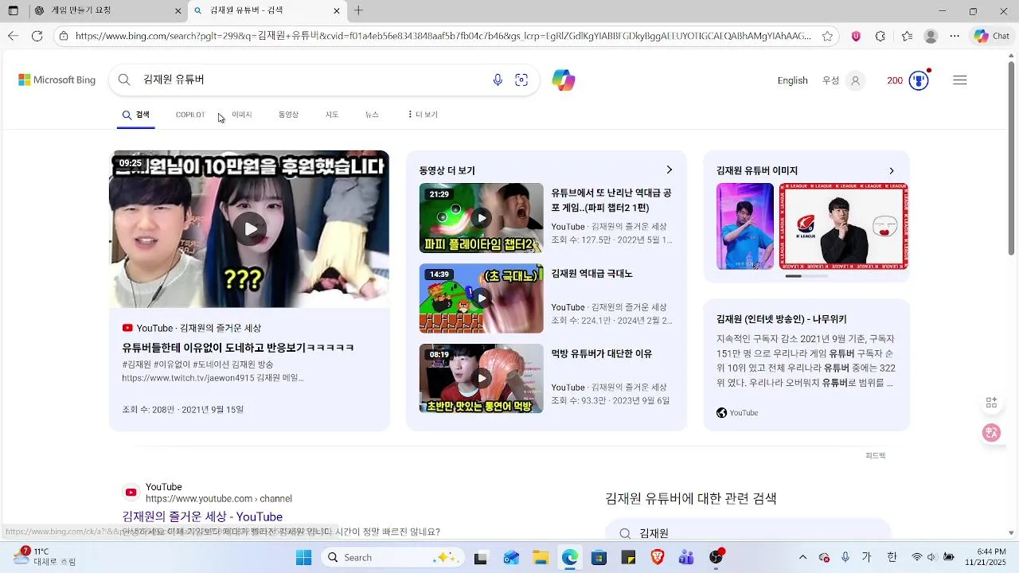The height and width of the screenshot is (573, 1019).
Task: Click the browser address bar URL
Action: 443,36
